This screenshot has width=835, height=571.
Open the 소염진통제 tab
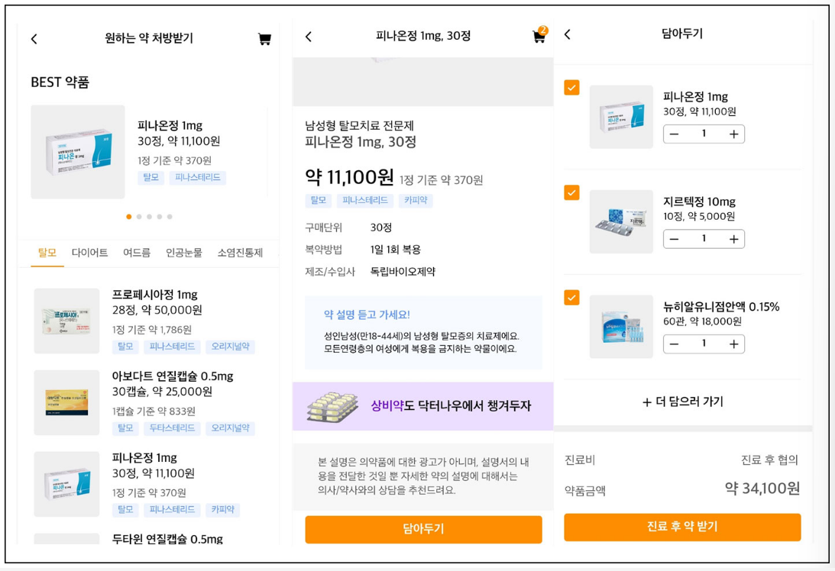tap(240, 253)
